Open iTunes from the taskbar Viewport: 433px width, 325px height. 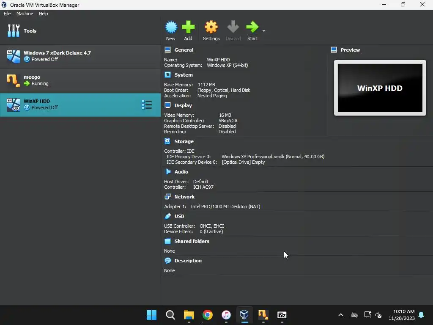[x=226, y=315]
